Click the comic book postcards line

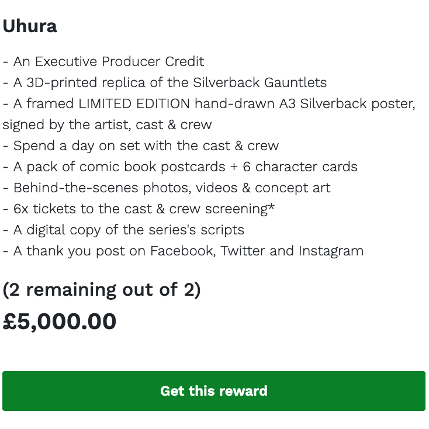pyautogui.click(x=180, y=167)
